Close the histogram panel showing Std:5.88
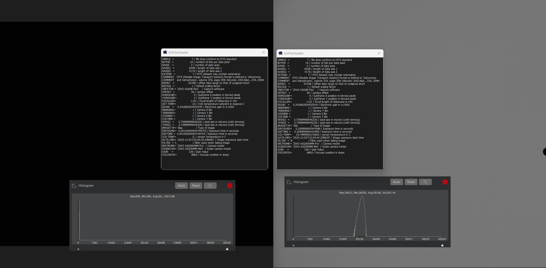The width and height of the screenshot is (546, 268). [x=230, y=185]
